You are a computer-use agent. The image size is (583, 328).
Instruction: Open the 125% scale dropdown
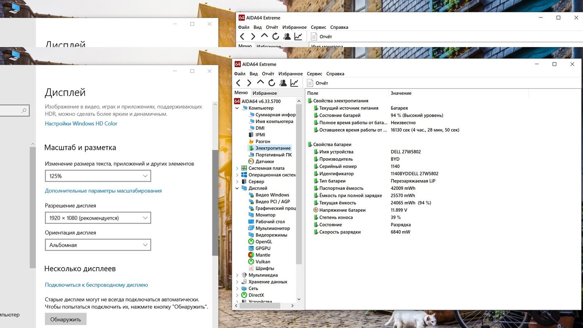point(98,176)
